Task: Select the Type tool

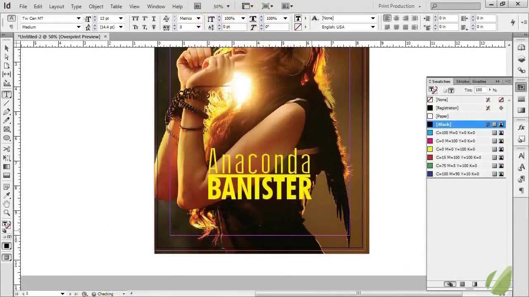Action: tap(7, 94)
